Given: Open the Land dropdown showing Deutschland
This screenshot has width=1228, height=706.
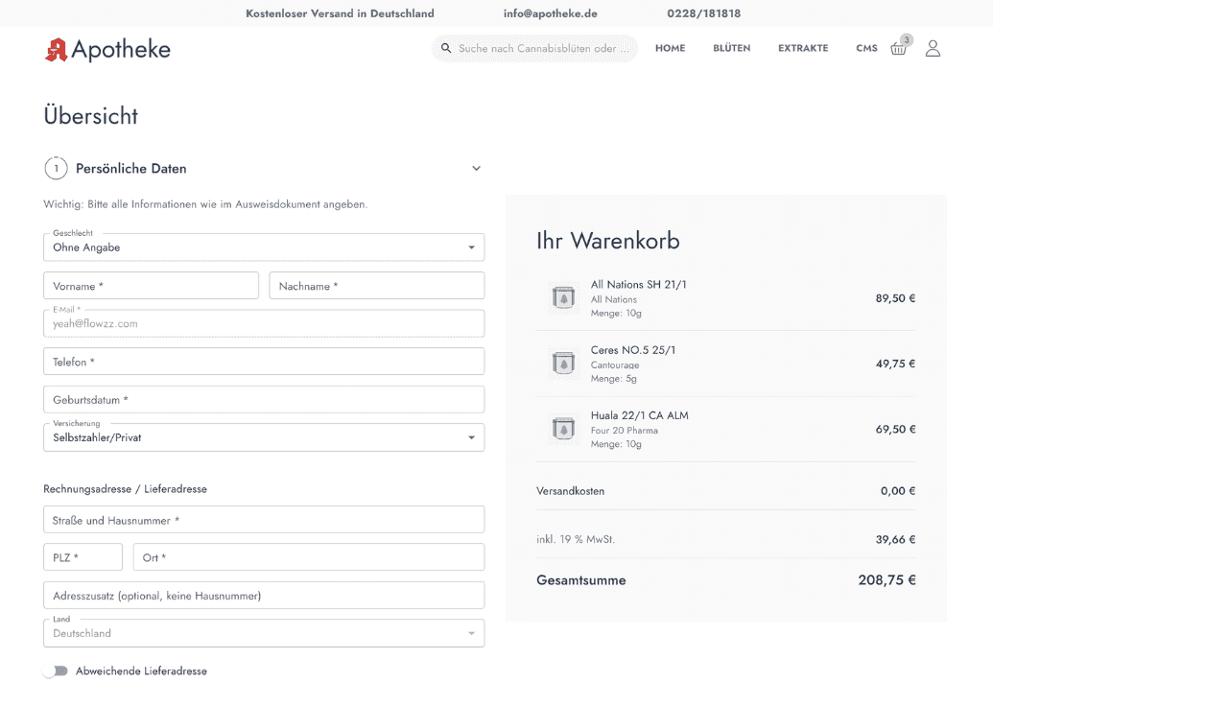Looking at the screenshot, I should 264,633.
